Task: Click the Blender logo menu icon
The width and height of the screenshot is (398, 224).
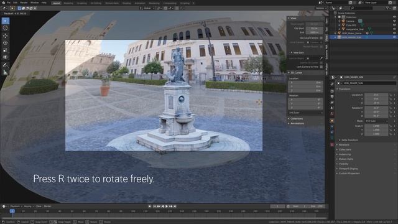Action: (3, 2)
